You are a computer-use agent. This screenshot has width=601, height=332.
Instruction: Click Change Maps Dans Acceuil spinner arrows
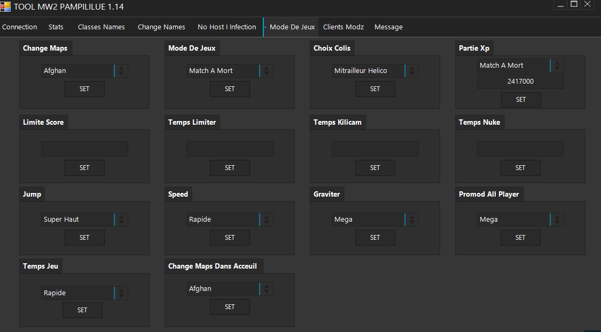(267, 289)
